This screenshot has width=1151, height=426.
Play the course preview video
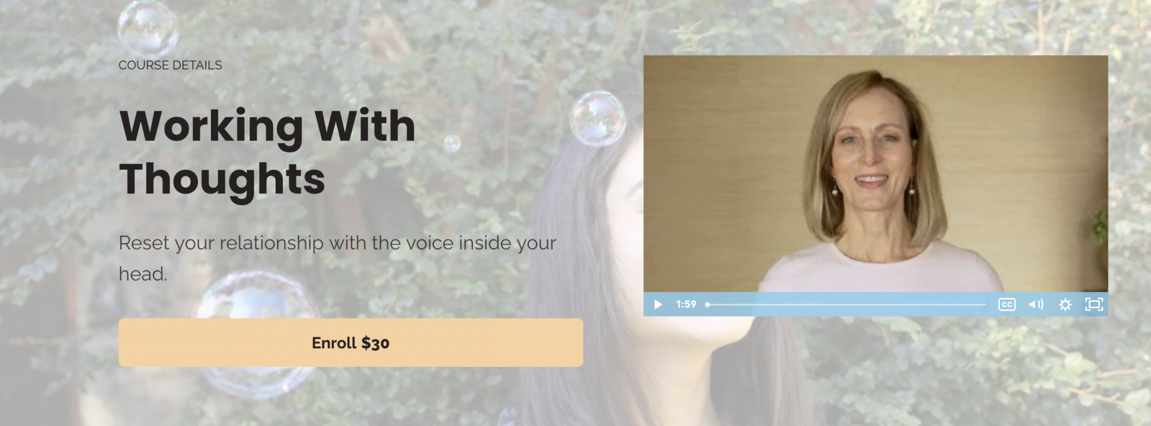(x=658, y=305)
